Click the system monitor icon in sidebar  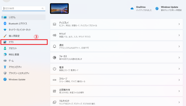(x=5, y=17)
